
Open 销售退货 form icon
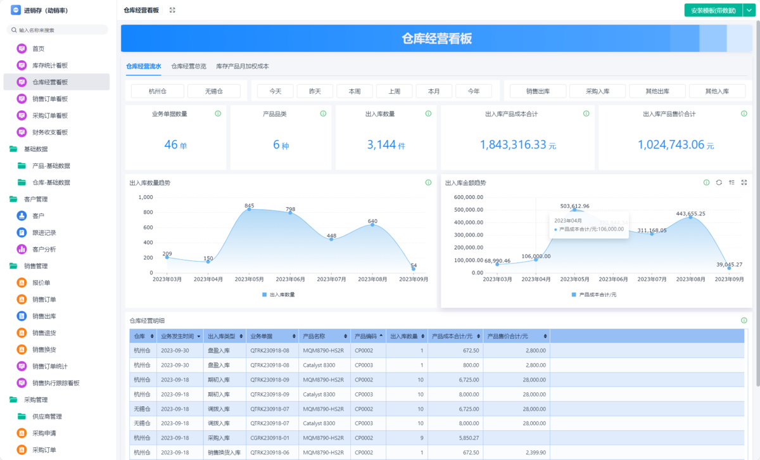point(22,333)
